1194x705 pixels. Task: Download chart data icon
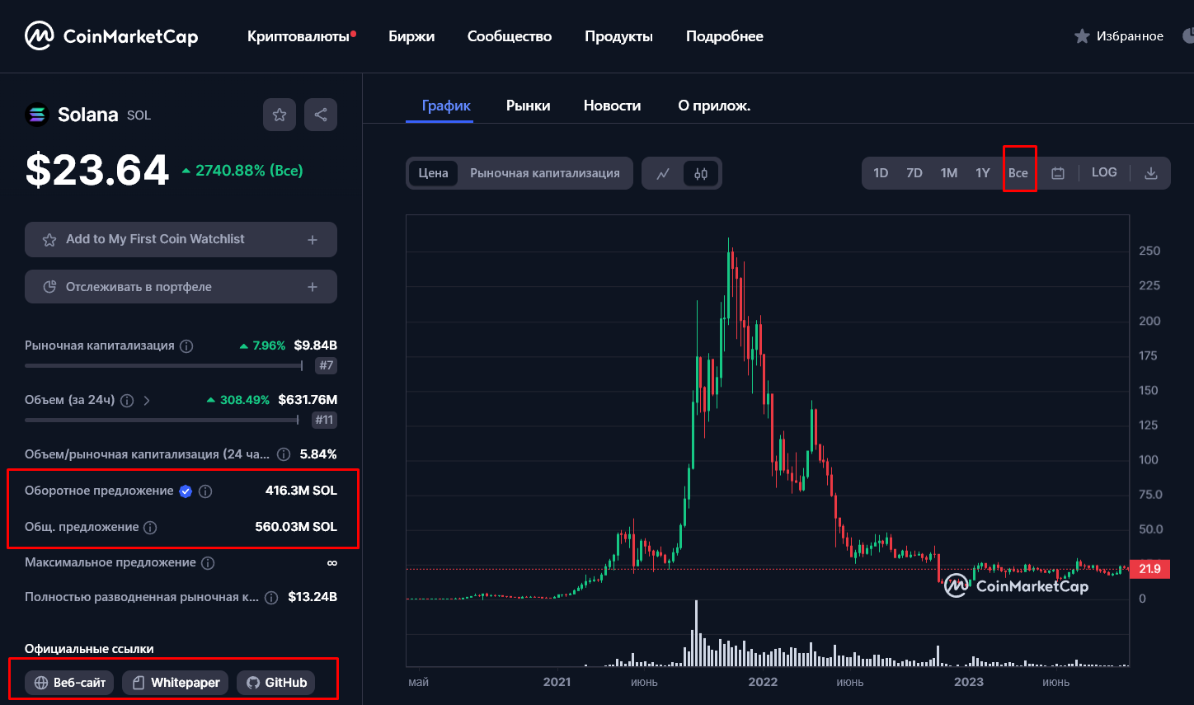1151,173
